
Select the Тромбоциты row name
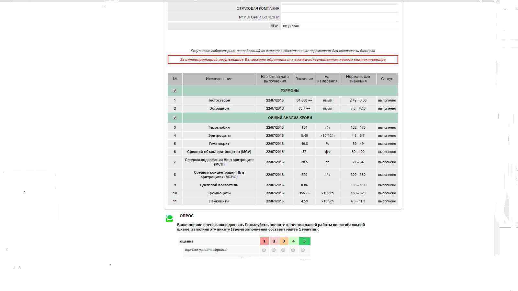219,193
